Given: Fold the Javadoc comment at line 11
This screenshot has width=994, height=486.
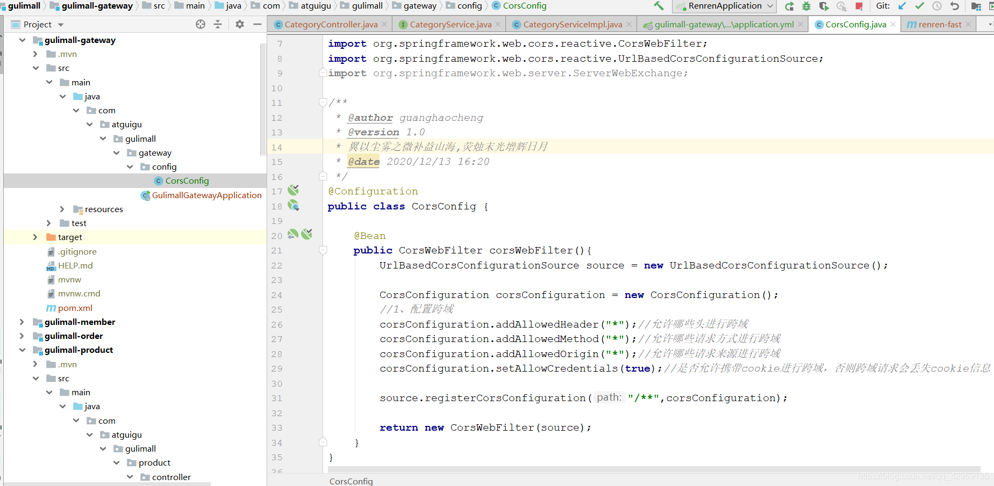Looking at the screenshot, I should (x=323, y=102).
